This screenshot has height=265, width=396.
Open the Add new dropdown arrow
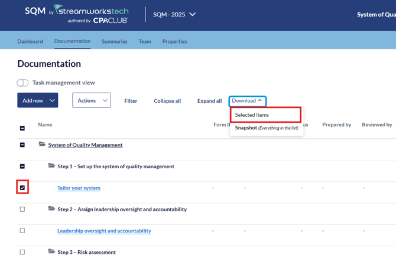(x=52, y=101)
